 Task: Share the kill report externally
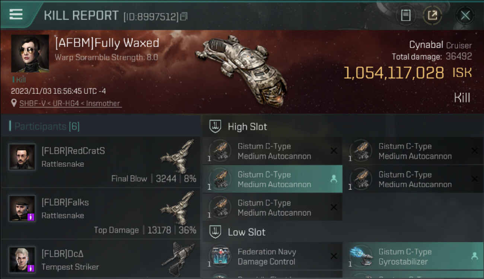pos(432,15)
